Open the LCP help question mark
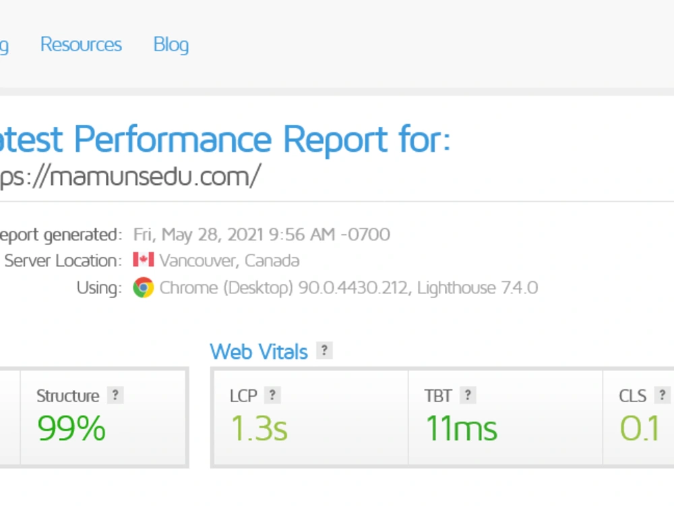Screen dimensions: 674x506 click(272, 395)
